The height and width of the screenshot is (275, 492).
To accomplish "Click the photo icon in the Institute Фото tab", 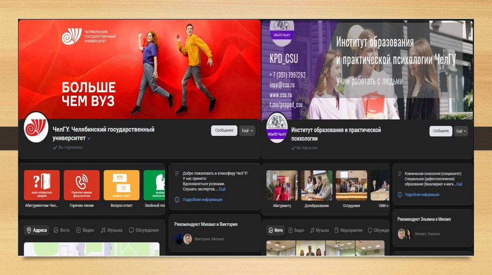I will 271,230.
